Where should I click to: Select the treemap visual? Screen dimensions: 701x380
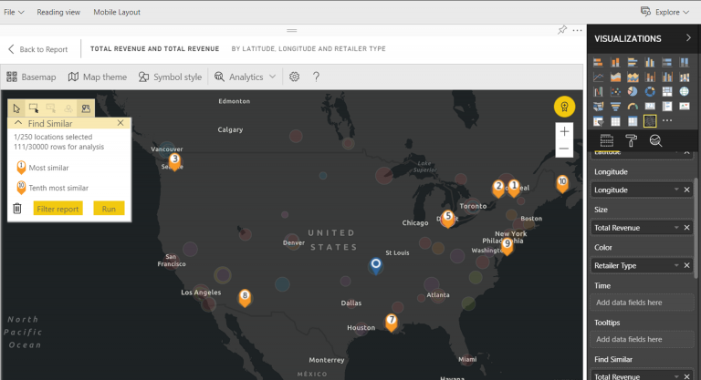pos(666,91)
